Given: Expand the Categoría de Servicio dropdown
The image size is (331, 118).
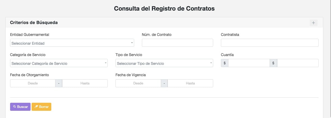Looking at the screenshot, I should coord(59,63).
